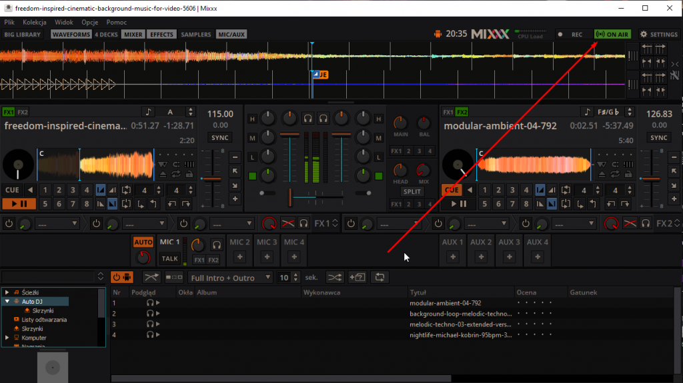Toggle left deck headphone cue in mixer
Viewport: 683px width, 383px height.
pyautogui.click(x=308, y=119)
